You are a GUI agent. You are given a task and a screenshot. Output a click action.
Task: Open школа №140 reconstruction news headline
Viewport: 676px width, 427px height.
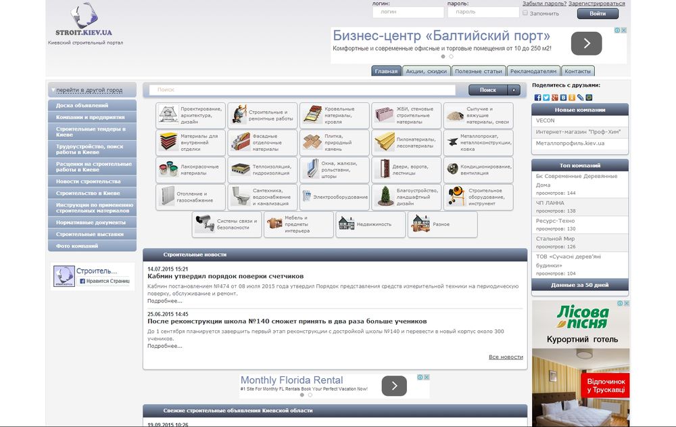pos(287,321)
